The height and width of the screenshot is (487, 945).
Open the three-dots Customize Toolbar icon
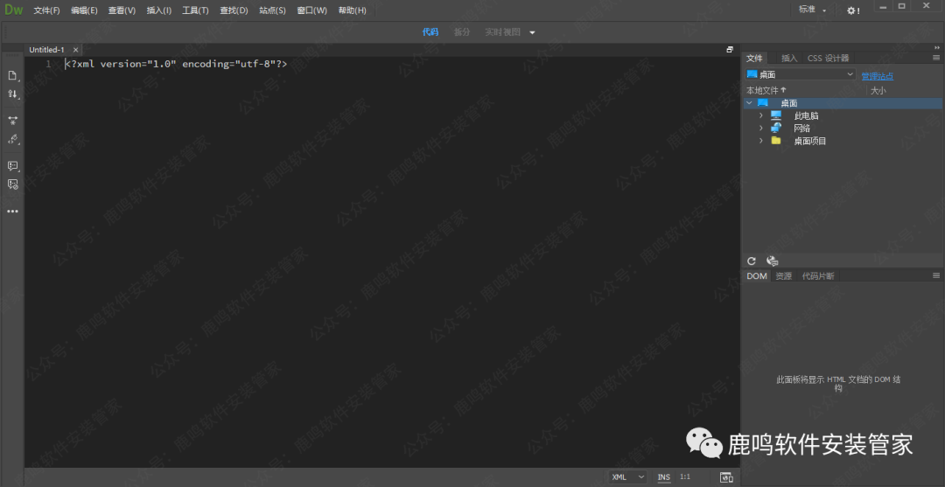click(x=12, y=211)
